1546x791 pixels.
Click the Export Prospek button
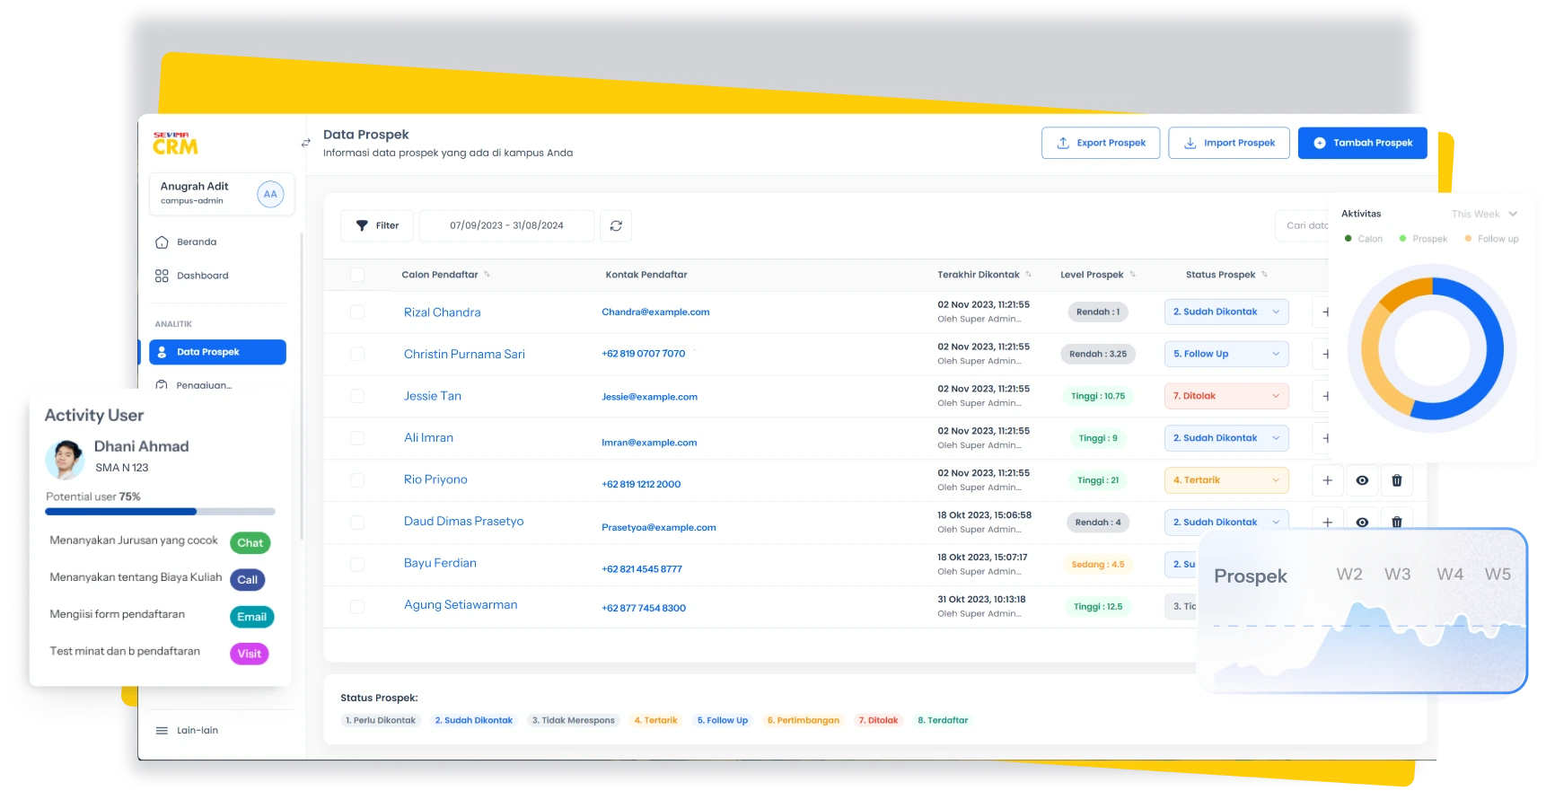[1101, 143]
